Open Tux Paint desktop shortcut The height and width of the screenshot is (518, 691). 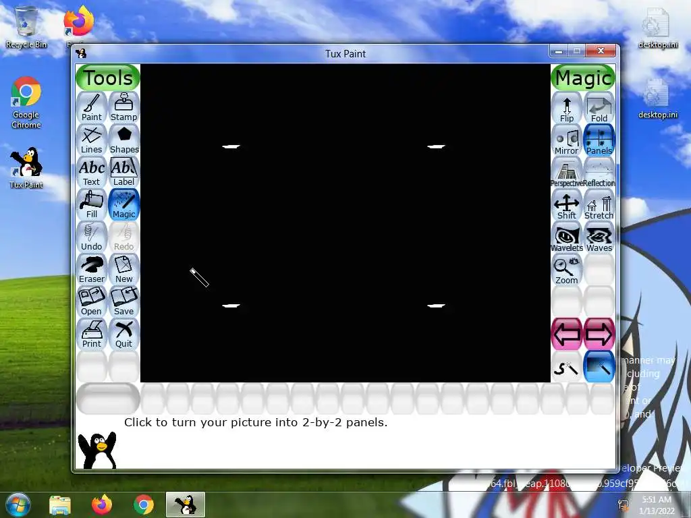coord(26,168)
